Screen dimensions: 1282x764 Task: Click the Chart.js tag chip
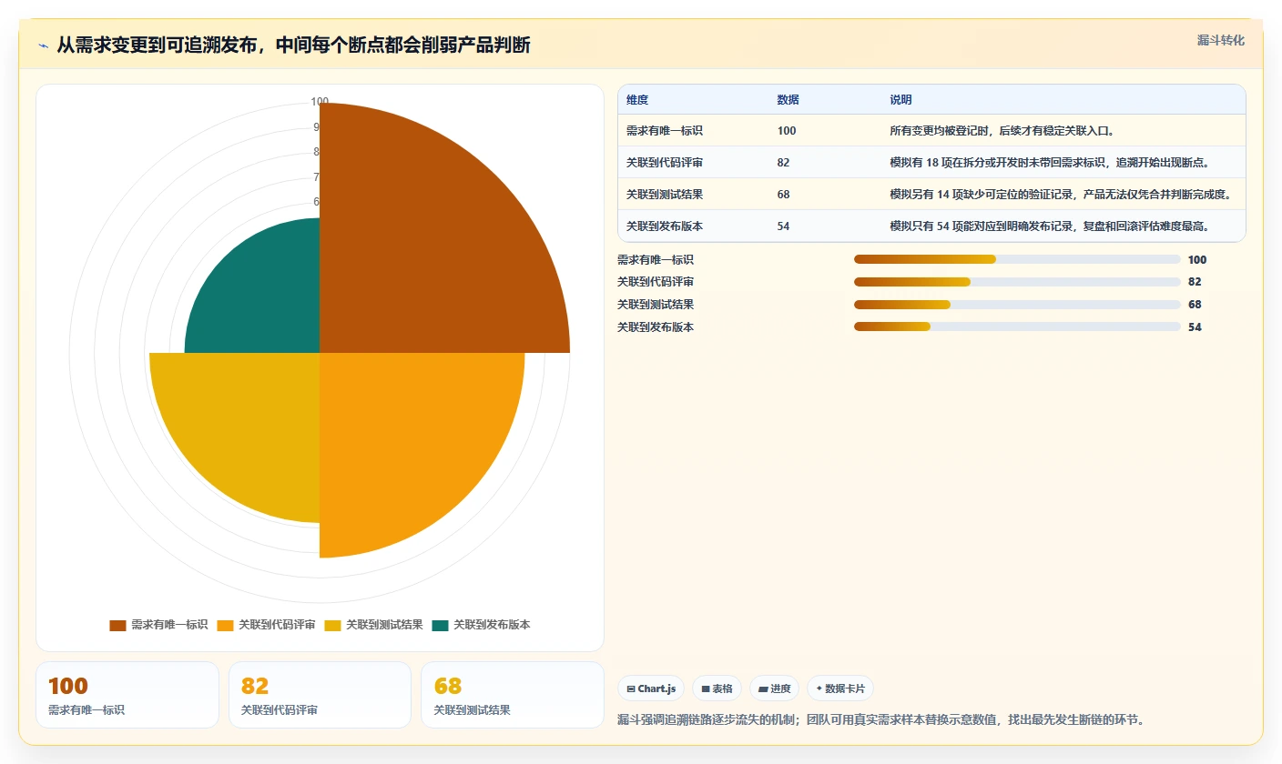(x=651, y=689)
